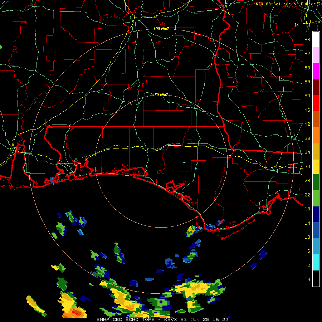Click the cyan legend swatch near 2
Screen dimensions: 322x322
click(316, 262)
